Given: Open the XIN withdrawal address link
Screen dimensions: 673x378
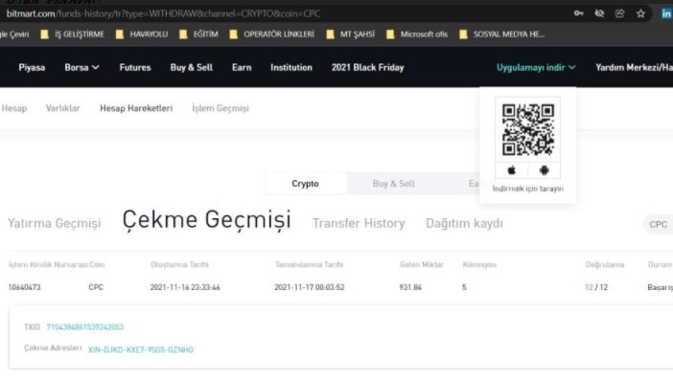Looking at the screenshot, I should (x=141, y=349).
